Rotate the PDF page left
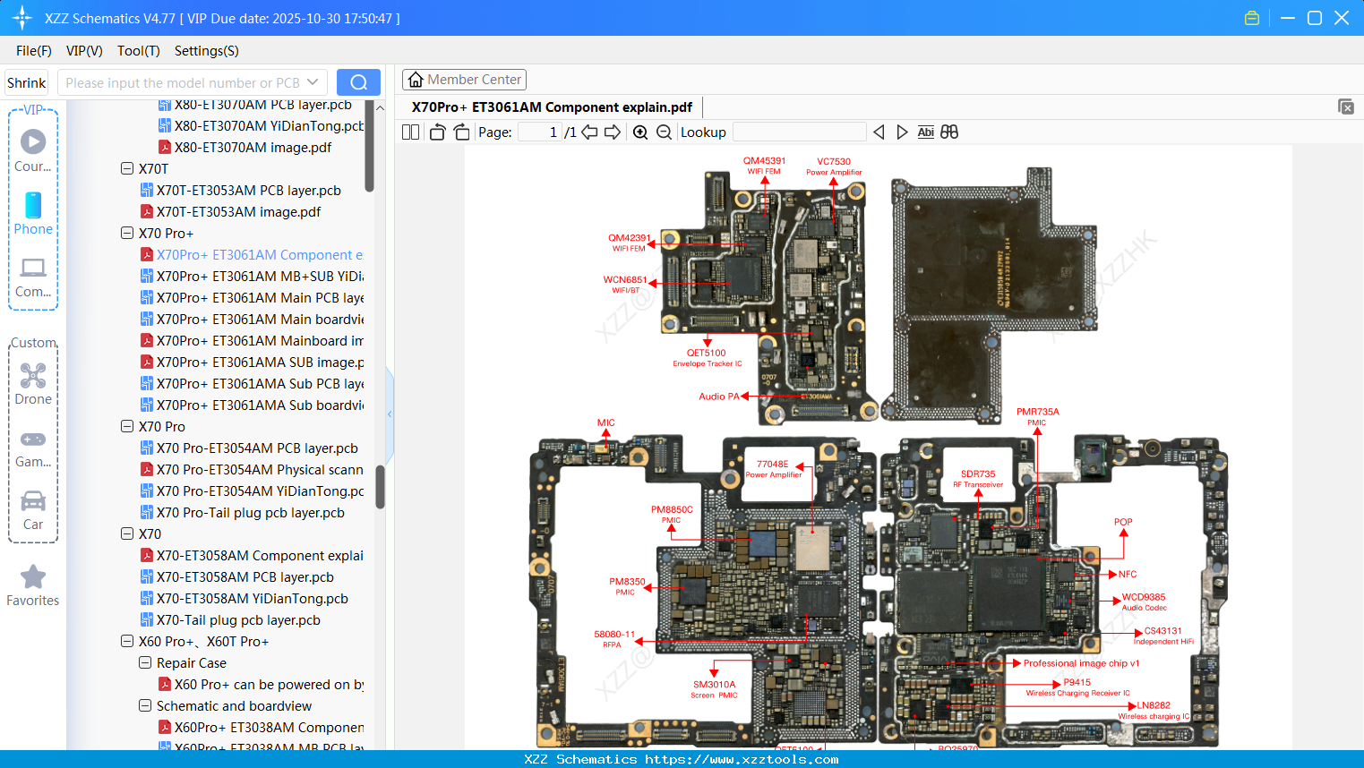This screenshot has width=1364, height=768. (x=436, y=132)
